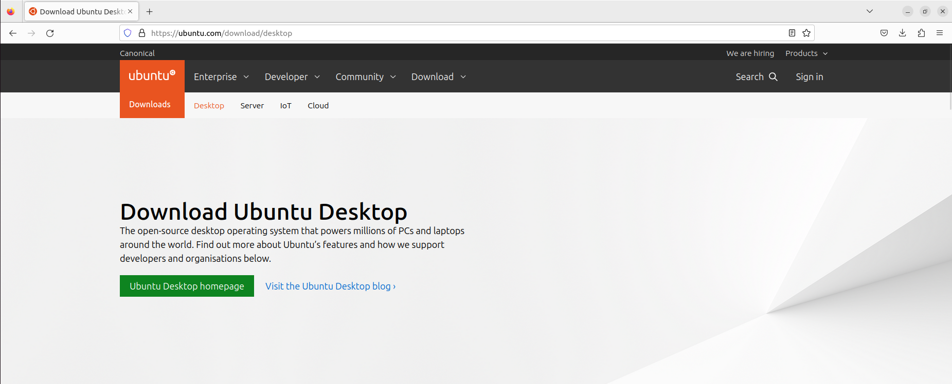952x384 pixels.
Task: Open the We are hiring link
Action: pyautogui.click(x=750, y=53)
